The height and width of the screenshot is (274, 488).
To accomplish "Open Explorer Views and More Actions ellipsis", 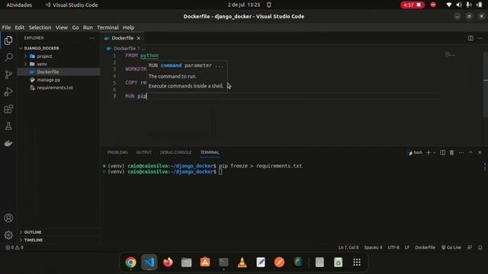I will (x=91, y=38).
